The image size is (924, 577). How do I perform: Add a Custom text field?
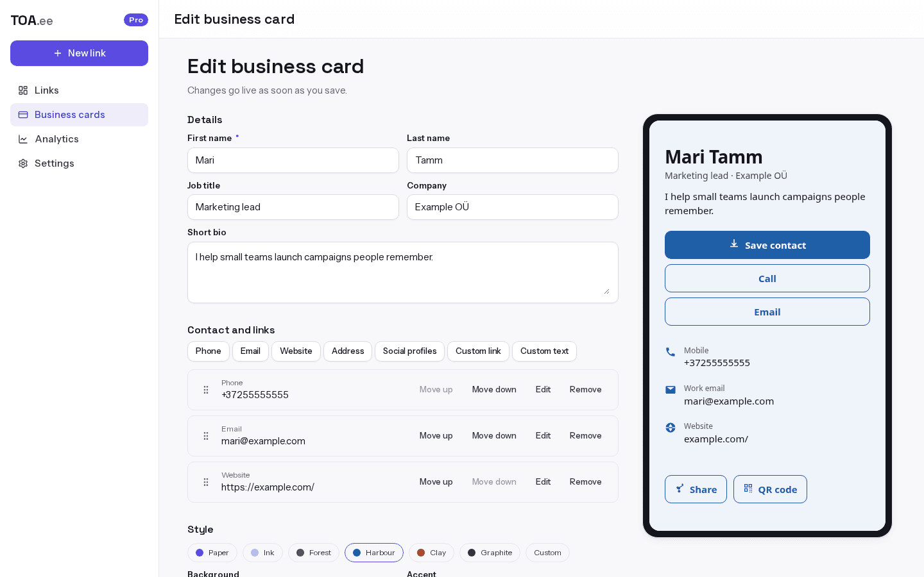pyautogui.click(x=544, y=351)
